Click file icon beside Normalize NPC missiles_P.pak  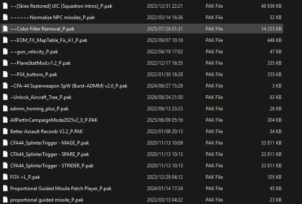click(x=5, y=17)
